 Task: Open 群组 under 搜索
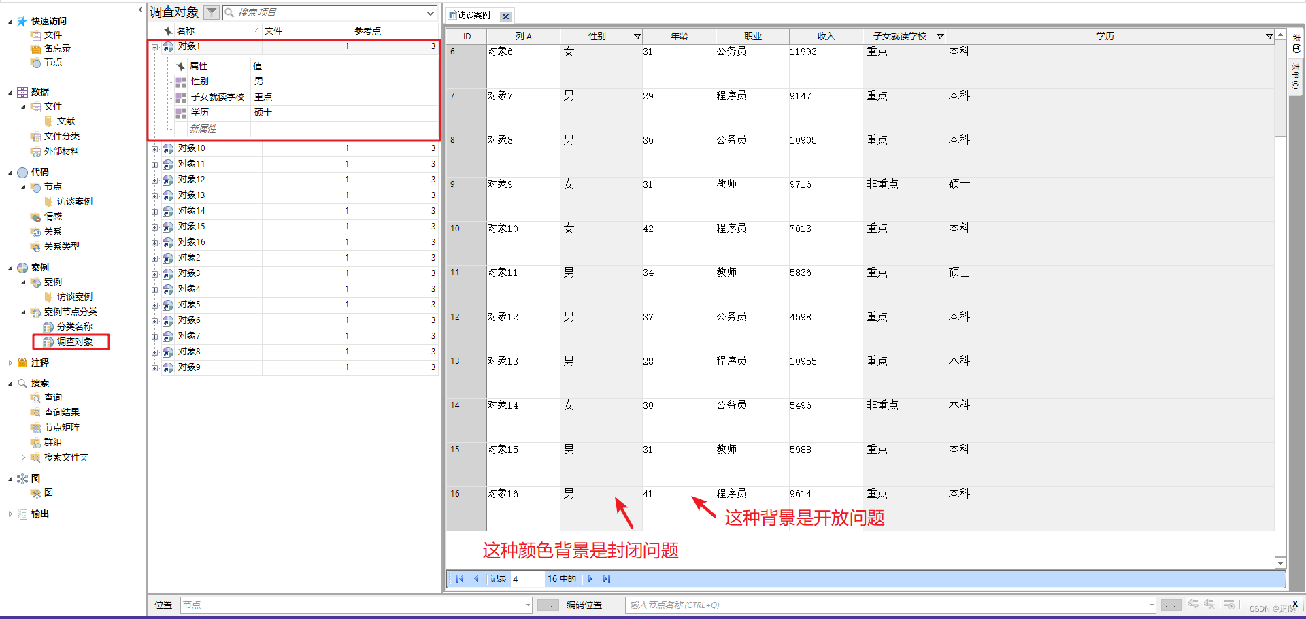53,442
